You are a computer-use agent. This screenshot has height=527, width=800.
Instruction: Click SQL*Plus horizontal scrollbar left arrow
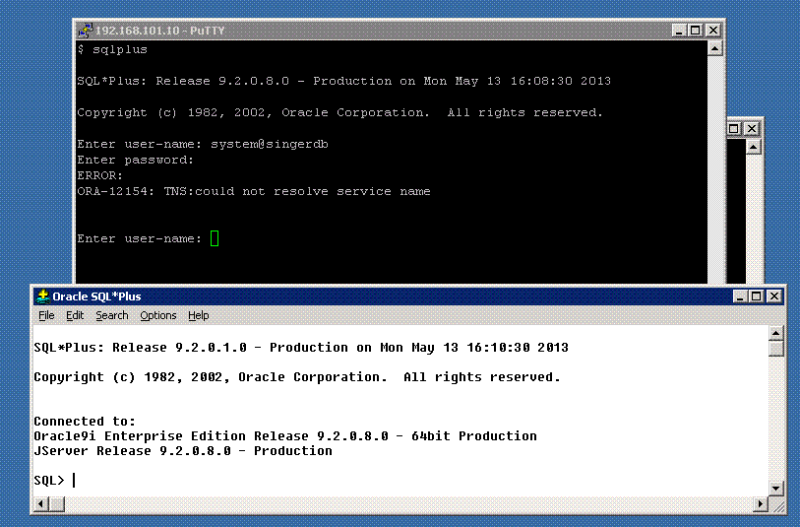click(41, 504)
